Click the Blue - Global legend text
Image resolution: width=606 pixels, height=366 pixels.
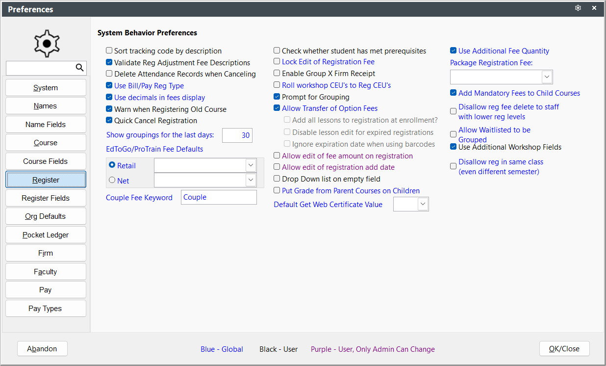222,349
